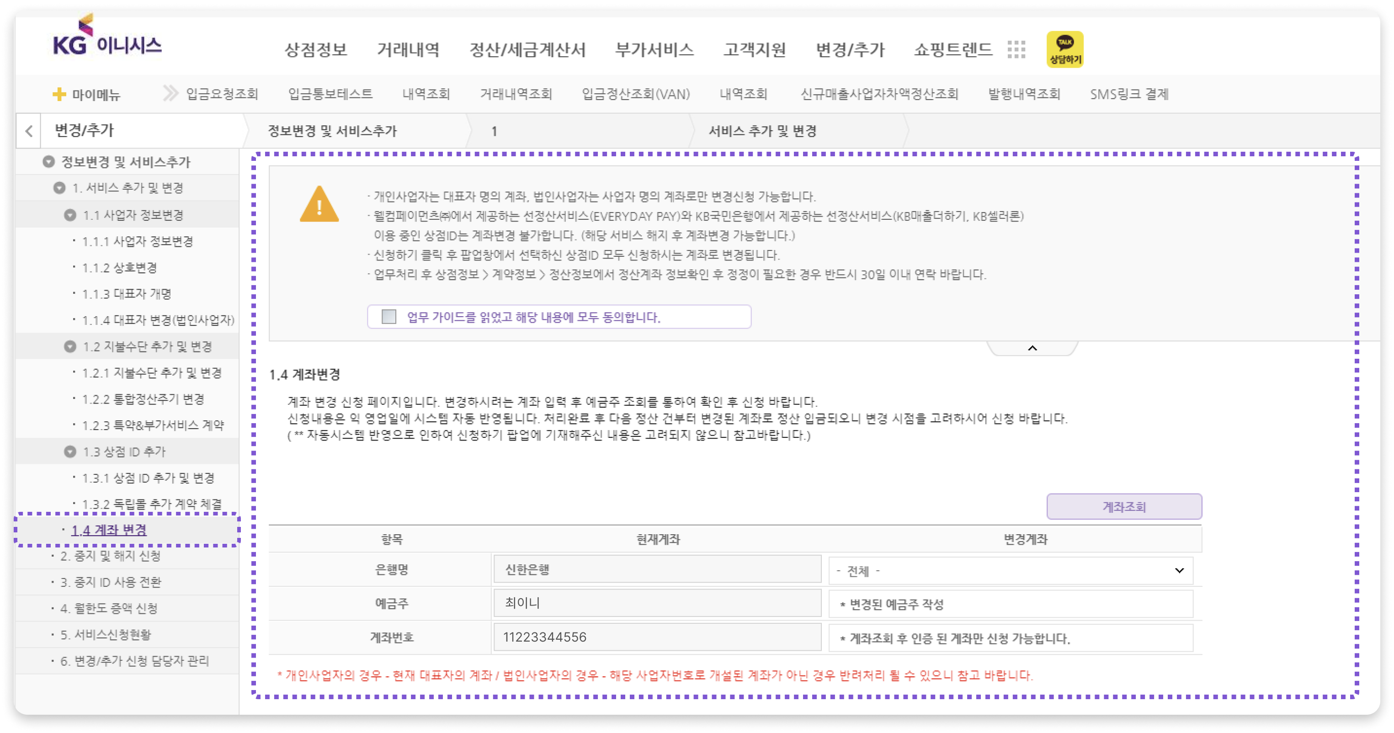Screen dimensions: 1394x733
Task: Open 상점정보 top menu
Action: [x=315, y=50]
